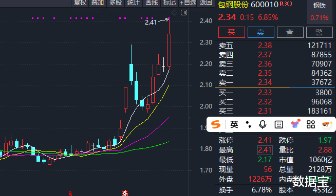Image resolution: width=336 pixels, height=196 pixels.
Task: Open the 复权 menu item
Action: pyautogui.click(x=80, y=3)
